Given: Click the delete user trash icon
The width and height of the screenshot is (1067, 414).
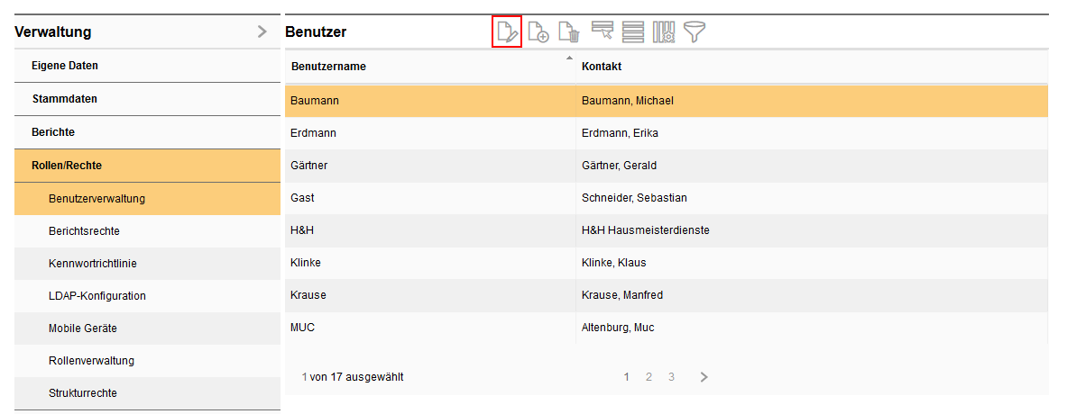Looking at the screenshot, I should [x=569, y=32].
